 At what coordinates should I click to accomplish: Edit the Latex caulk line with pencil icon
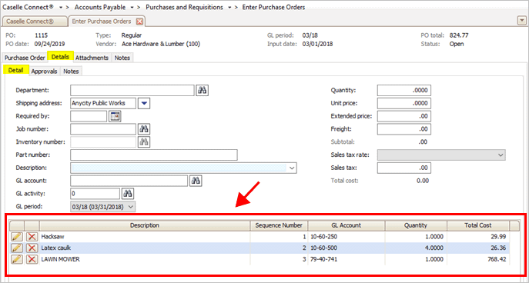(17, 248)
